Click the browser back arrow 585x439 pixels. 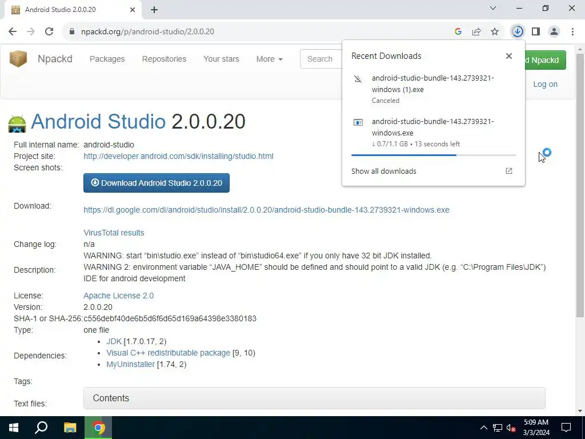click(13, 31)
